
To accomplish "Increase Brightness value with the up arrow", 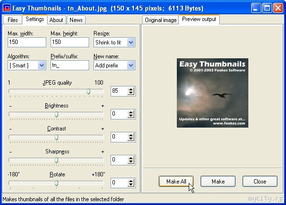I will click(131, 112).
